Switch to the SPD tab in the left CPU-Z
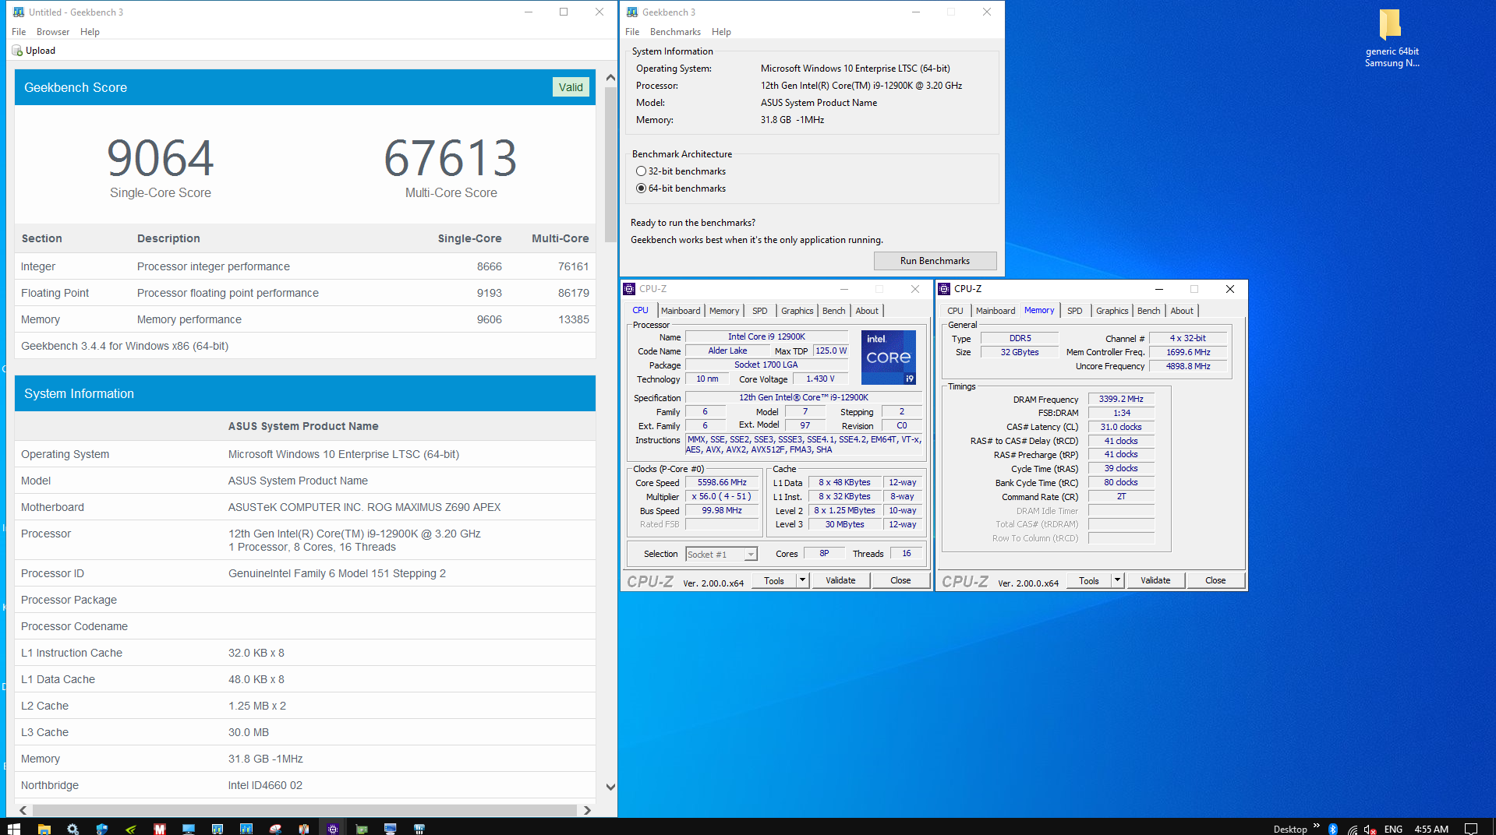Image resolution: width=1496 pixels, height=835 pixels. 759,311
